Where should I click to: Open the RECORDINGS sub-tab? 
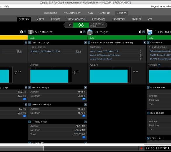(x=99, y=19)
